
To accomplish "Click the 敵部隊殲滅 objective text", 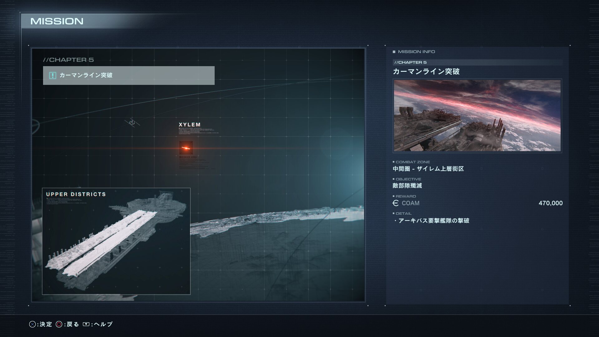I will coord(407,186).
